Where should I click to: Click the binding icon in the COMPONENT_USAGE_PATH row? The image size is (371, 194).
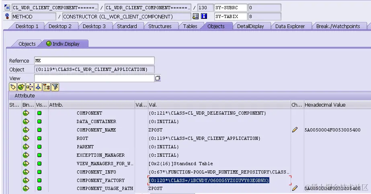26,188
